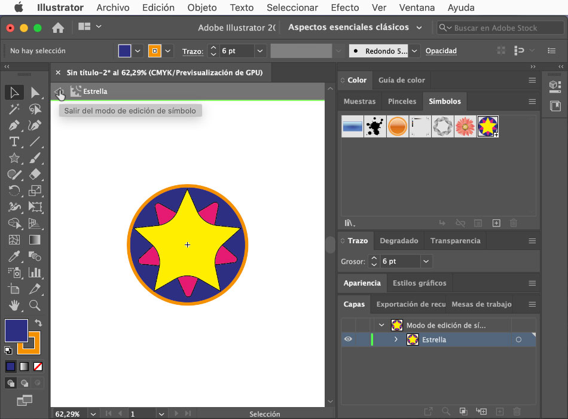Image resolution: width=568 pixels, height=419 pixels.
Task: Expand the Estrella layer contents
Action: (396, 340)
